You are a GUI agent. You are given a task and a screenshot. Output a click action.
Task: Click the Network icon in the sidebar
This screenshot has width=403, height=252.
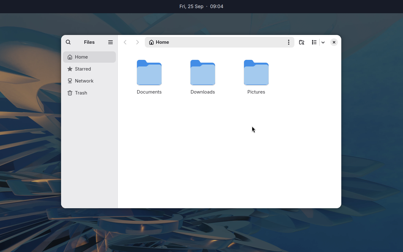tap(70, 81)
